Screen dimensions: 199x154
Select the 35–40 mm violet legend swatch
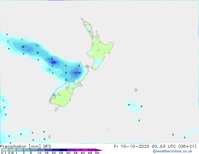coord(78,150)
